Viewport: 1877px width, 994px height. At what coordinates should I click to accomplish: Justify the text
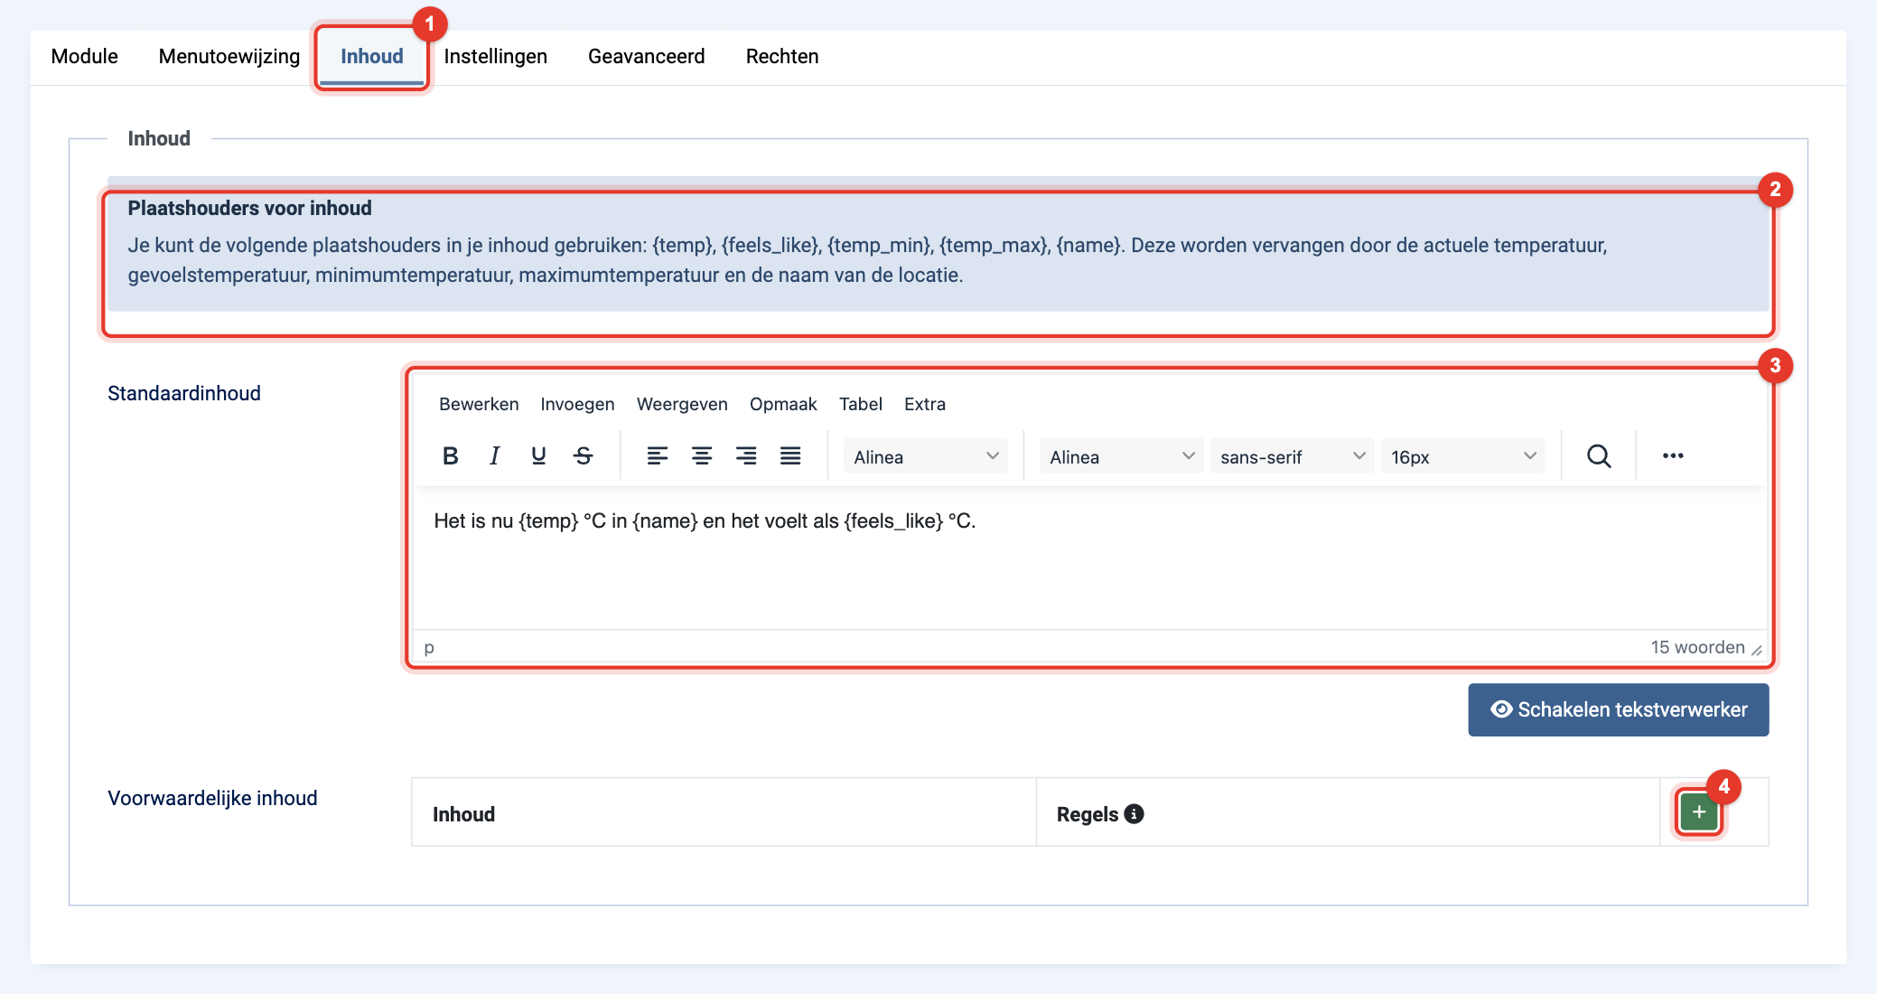point(789,456)
